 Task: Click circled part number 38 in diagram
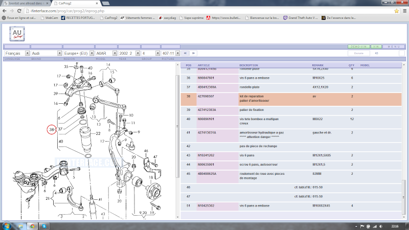click(x=52, y=130)
